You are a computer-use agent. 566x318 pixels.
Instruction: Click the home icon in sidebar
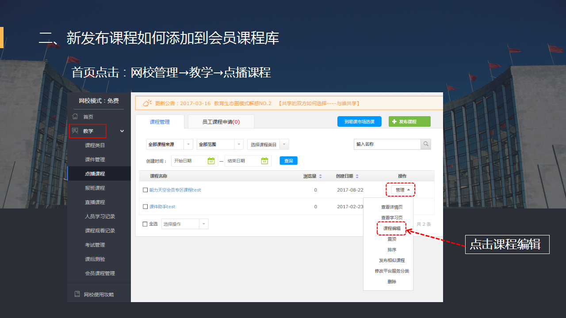[x=75, y=117]
